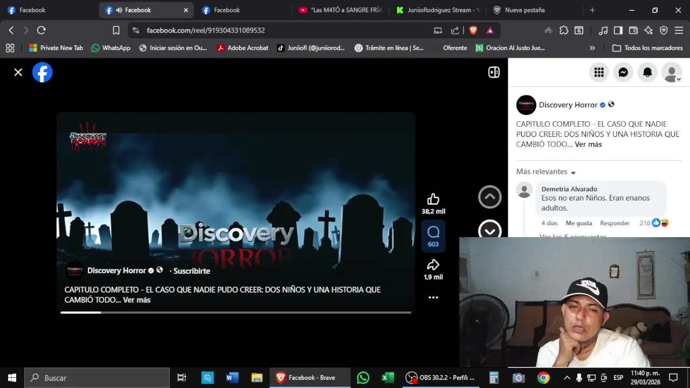Open the browser extensions puzzle icon
The width and height of the screenshot is (690, 388).
pyautogui.click(x=564, y=30)
